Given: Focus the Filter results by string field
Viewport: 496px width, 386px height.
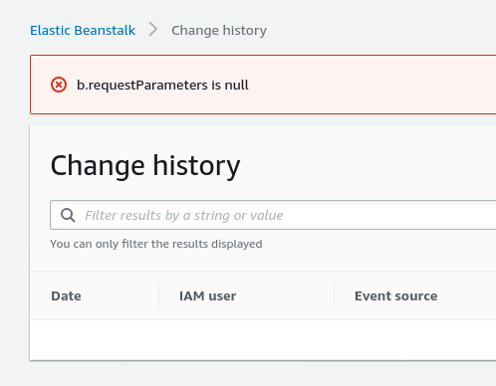Looking at the screenshot, I should point(273,215).
